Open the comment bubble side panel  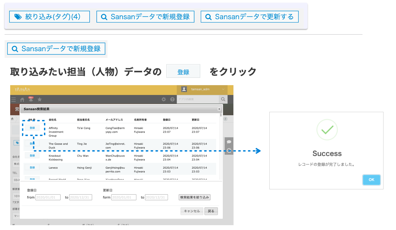(229, 142)
